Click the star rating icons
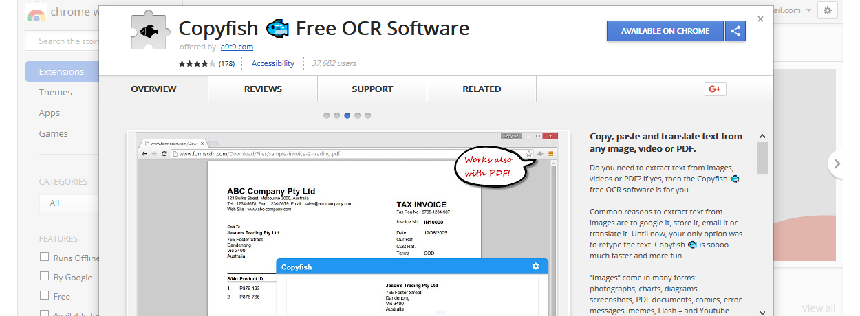This screenshot has height=316, width=860. pyautogui.click(x=197, y=63)
